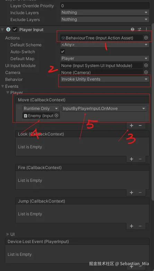Click the UI Input Module object picker circle
This screenshot has width=154, height=271.
(146, 65)
